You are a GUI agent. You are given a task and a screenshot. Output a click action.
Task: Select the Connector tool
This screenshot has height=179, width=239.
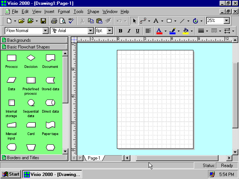[x=143, y=21]
